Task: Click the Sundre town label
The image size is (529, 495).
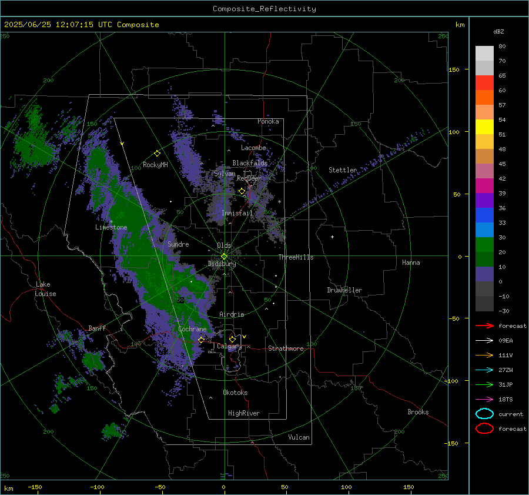Action: click(x=178, y=244)
